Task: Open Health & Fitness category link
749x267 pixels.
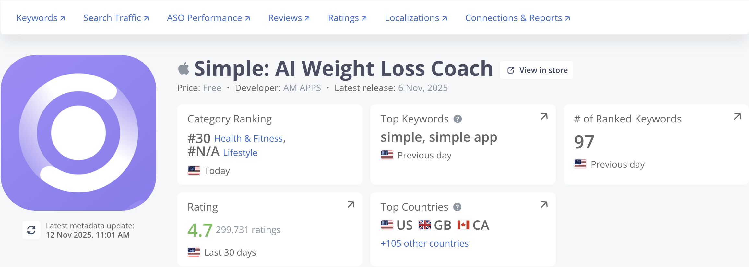Action: [249, 138]
